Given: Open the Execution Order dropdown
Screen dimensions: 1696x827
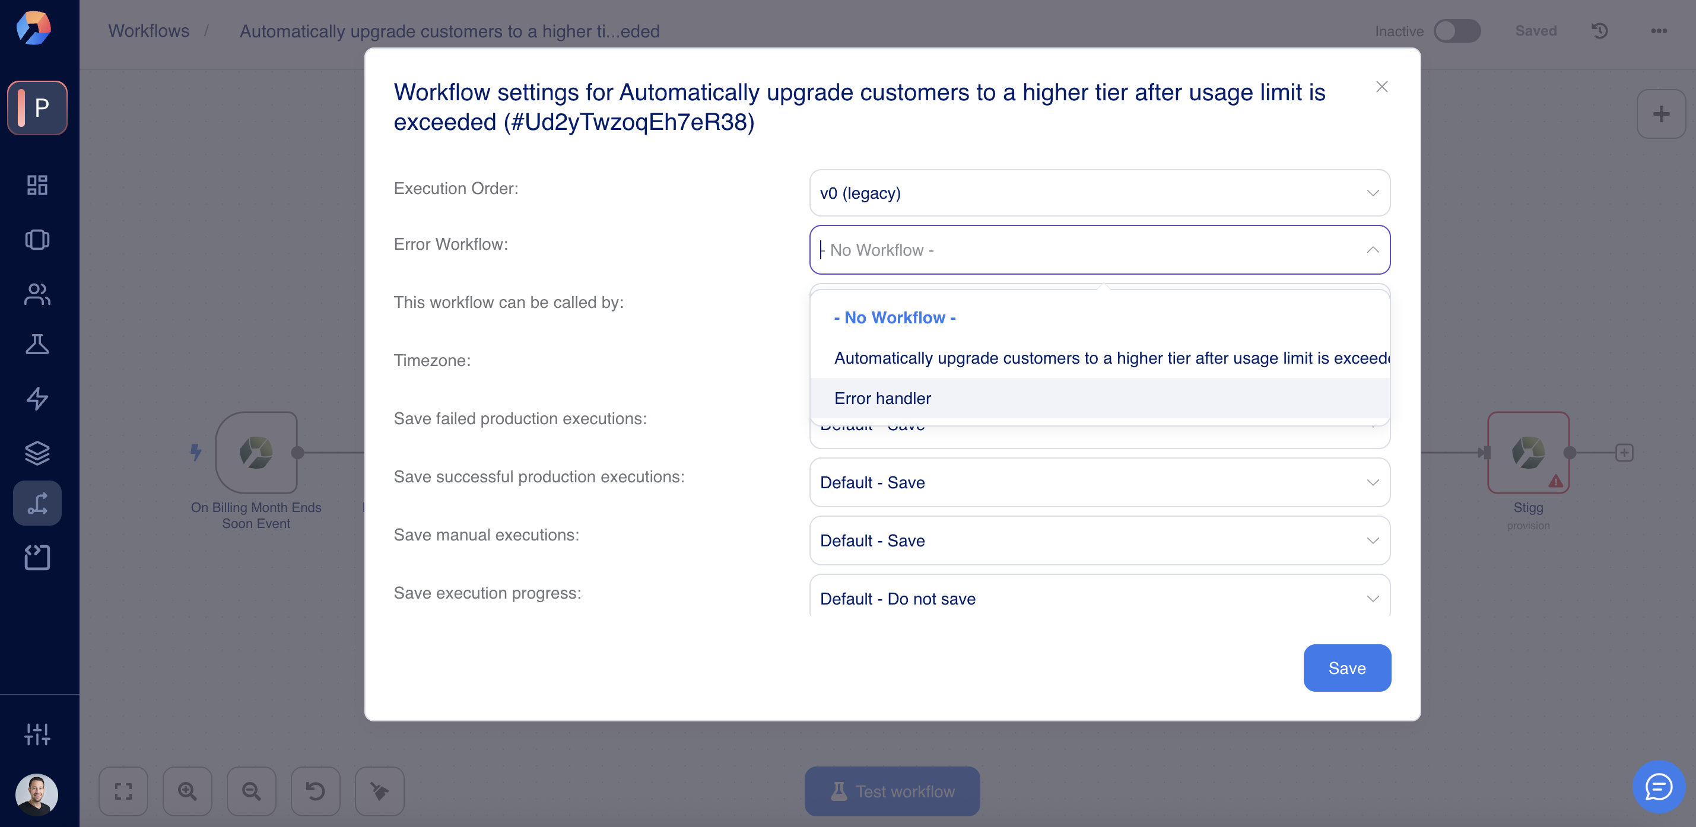Looking at the screenshot, I should [1100, 193].
